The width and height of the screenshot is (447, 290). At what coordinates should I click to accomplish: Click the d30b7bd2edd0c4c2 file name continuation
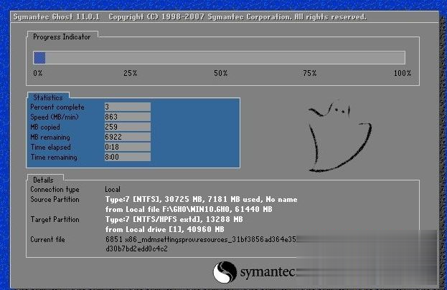(x=136, y=249)
